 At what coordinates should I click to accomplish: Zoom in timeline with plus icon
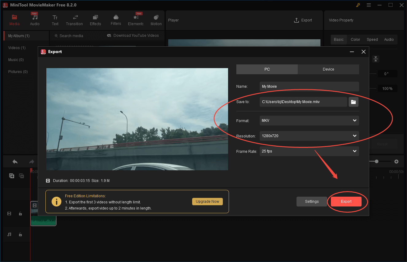click(396, 161)
